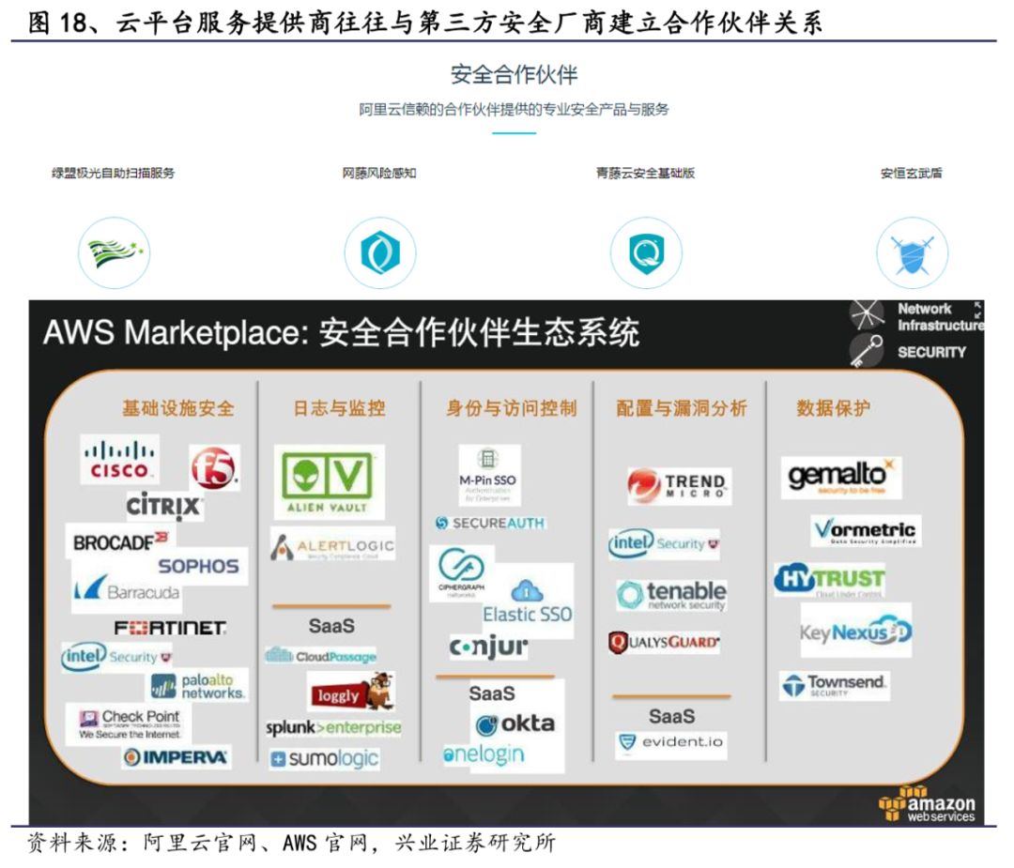
Task: Click the SaaS label above okta
Action: (492, 693)
